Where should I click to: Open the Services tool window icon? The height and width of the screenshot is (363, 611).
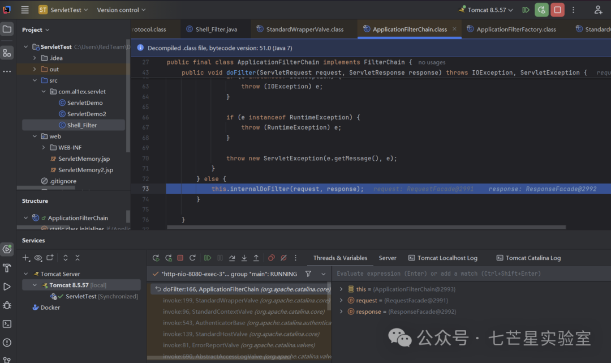[x=7, y=250]
